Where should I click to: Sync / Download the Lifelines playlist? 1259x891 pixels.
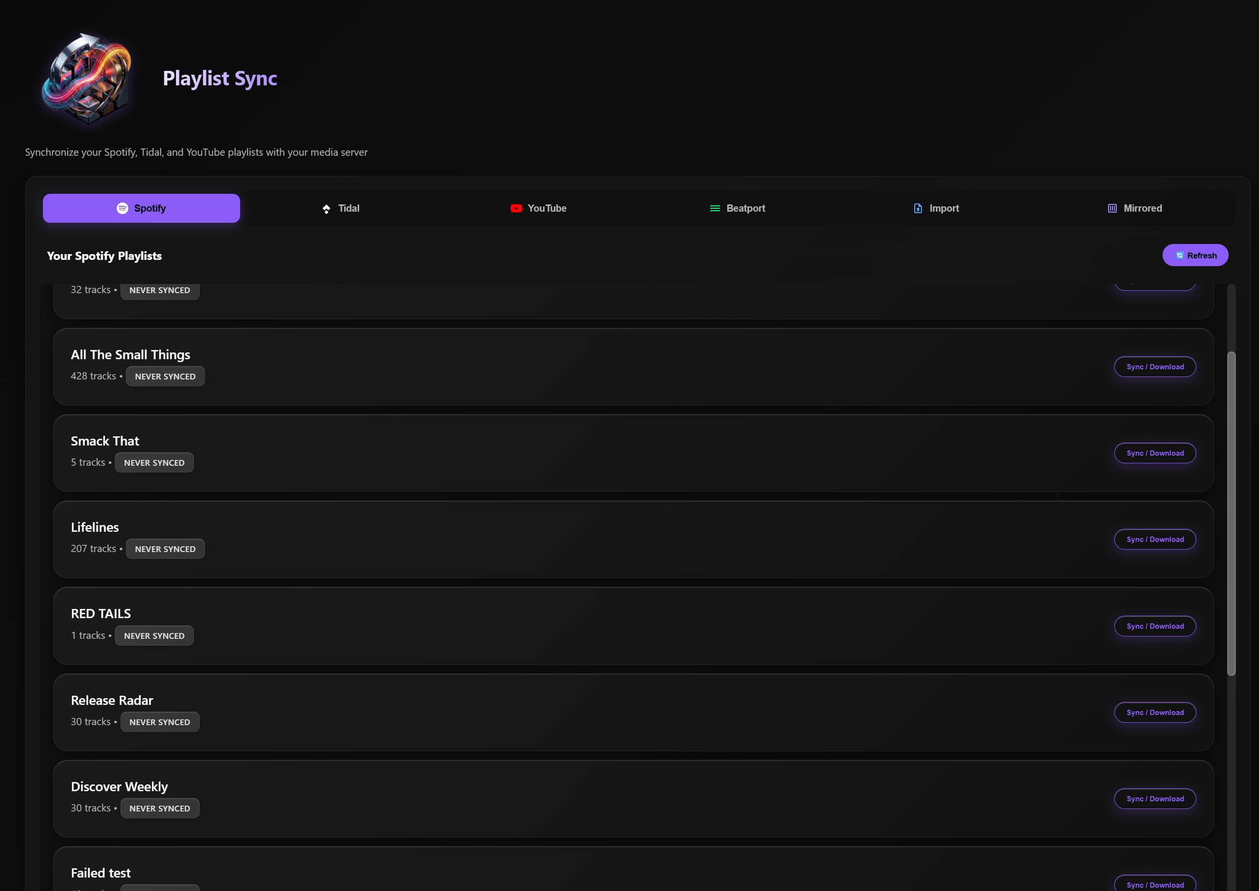(1155, 540)
